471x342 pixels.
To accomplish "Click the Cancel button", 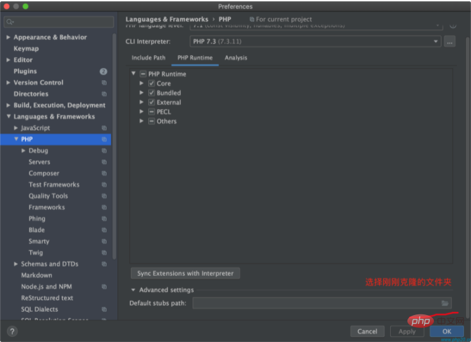I will (x=367, y=332).
